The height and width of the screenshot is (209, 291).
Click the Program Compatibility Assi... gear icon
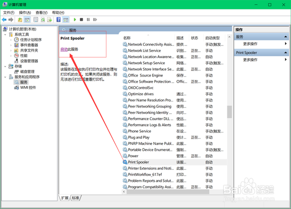(125, 187)
